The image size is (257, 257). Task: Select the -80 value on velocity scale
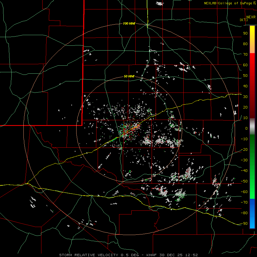(244, 213)
